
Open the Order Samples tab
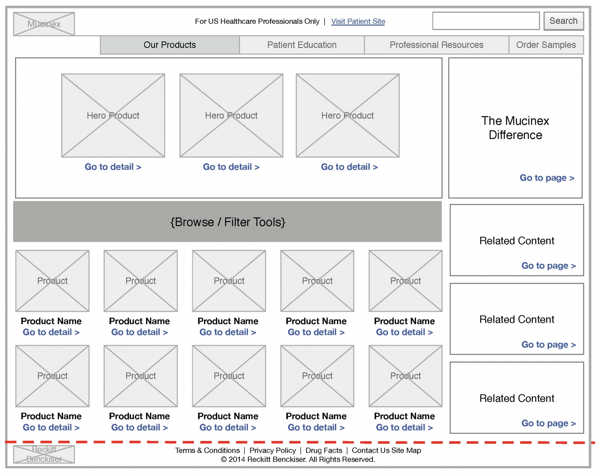coord(546,45)
